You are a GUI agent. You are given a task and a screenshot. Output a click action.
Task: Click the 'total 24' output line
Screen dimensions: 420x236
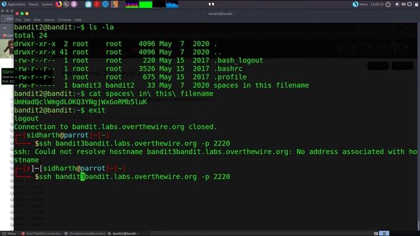coord(31,35)
